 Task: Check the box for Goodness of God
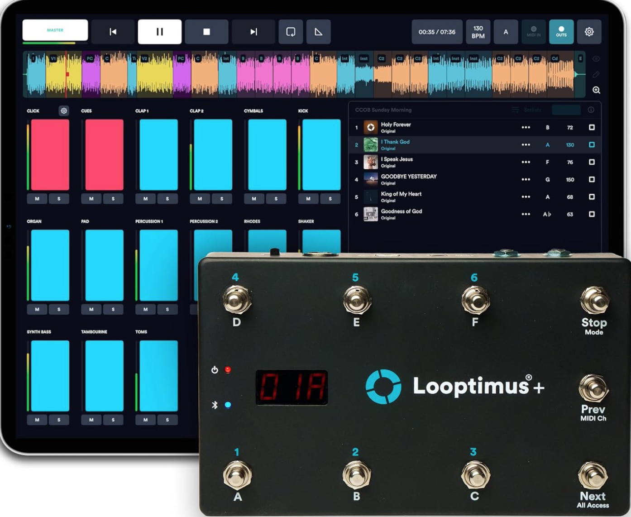point(592,214)
